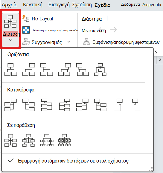The width and height of the screenshot is (163, 173).
Task: Click the Συγχρονισμός button
Action: [42, 42]
